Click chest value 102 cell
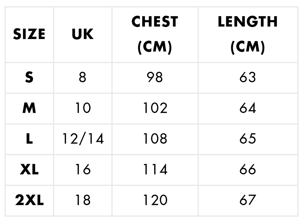The width and height of the screenshot is (303, 224). pos(155,108)
